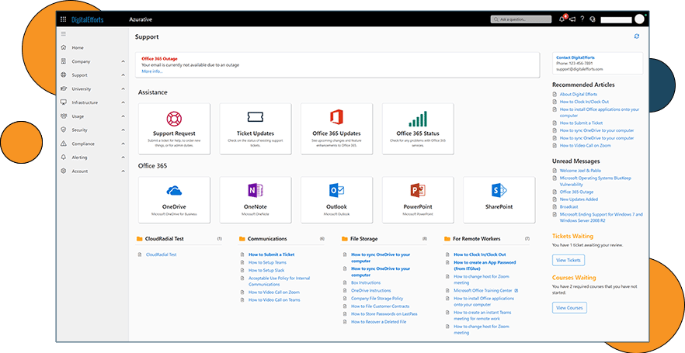The height and width of the screenshot is (353, 685).
Task: Expand University chevron in sidebar
Action: pos(123,89)
